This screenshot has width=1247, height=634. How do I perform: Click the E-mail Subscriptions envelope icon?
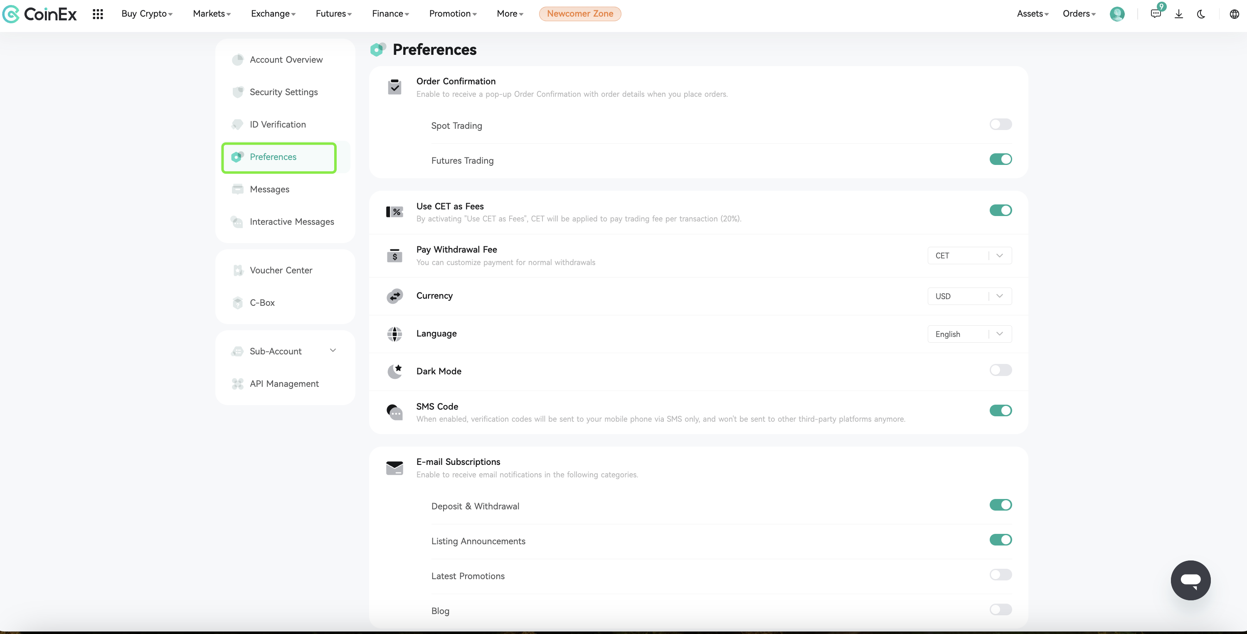(x=394, y=467)
